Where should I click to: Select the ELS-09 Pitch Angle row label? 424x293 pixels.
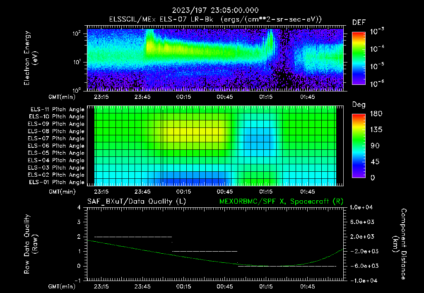56,124
